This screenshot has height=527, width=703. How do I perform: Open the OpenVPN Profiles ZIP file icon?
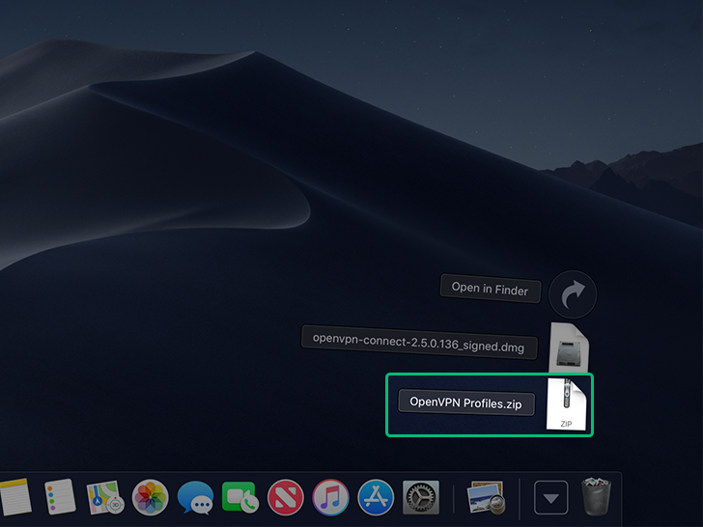pyautogui.click(x=566, y=404)
